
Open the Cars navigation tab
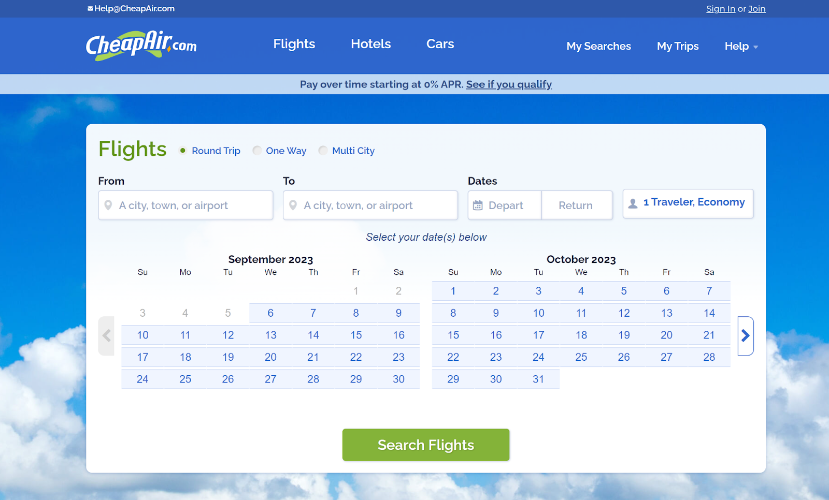pyautogui.click(x=440, y=44)
